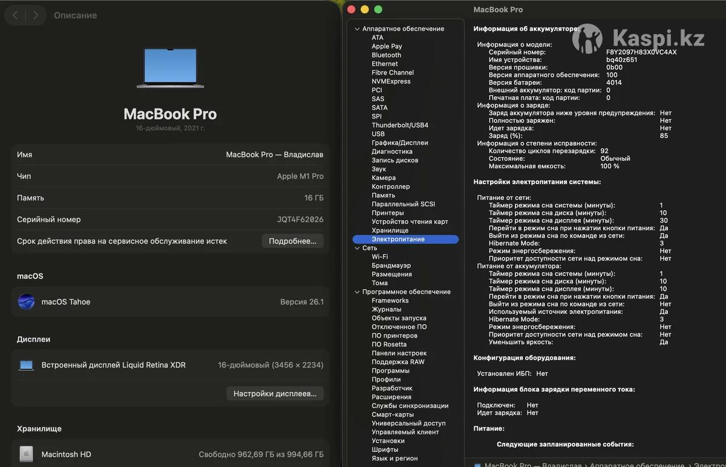Select Хранилище in the sidebar
The width and height of the screenshot is (726, 467).
click(390, 231)
